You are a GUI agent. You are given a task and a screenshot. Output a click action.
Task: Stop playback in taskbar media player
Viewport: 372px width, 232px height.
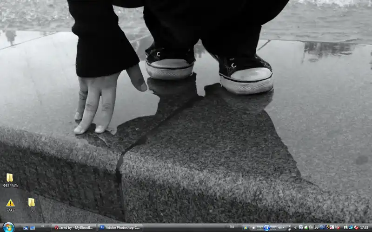[x=253, y=228]
